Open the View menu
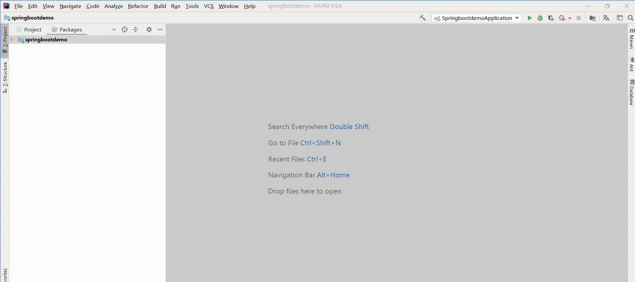Image resolution: width=635 pixels, height=282 pixels. point(48,6)
